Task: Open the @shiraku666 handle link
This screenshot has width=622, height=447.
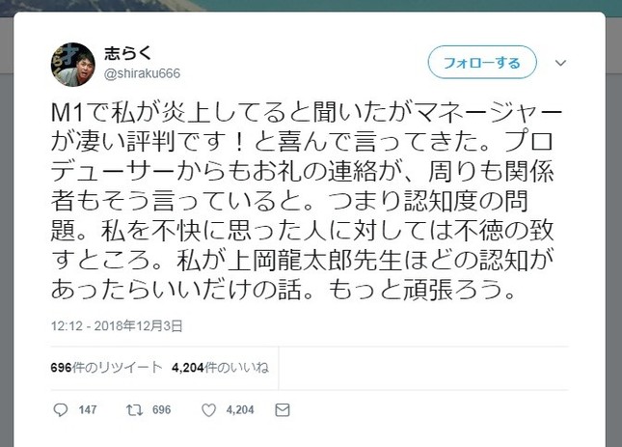Action: coord(141,73)
